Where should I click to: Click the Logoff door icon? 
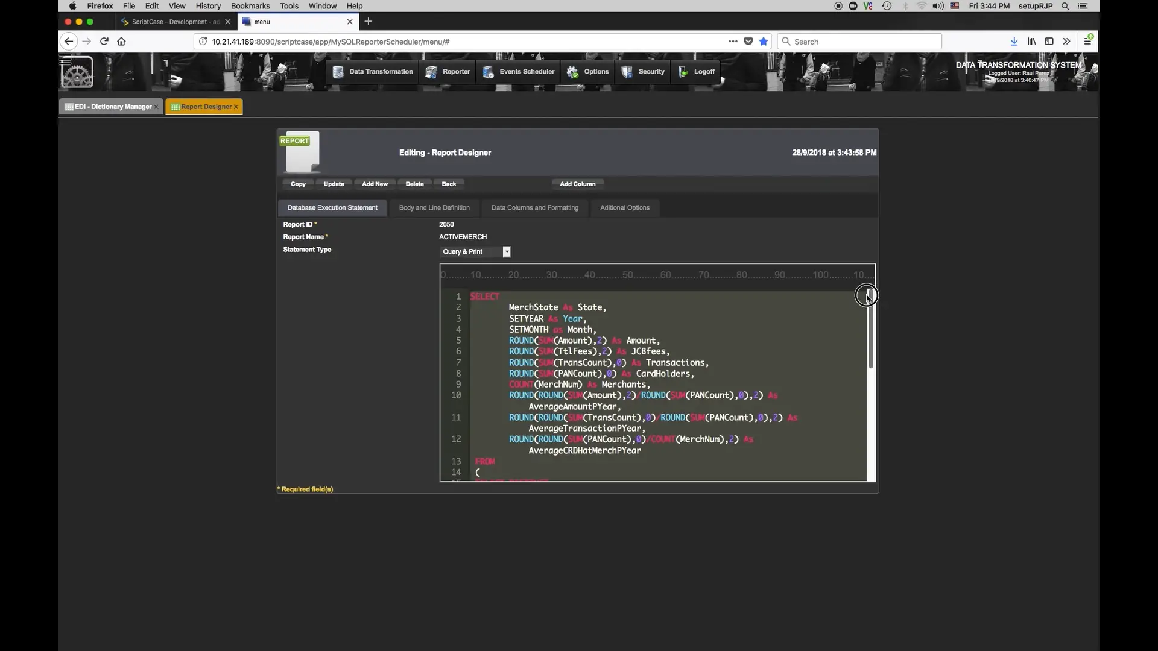point(682,72)
